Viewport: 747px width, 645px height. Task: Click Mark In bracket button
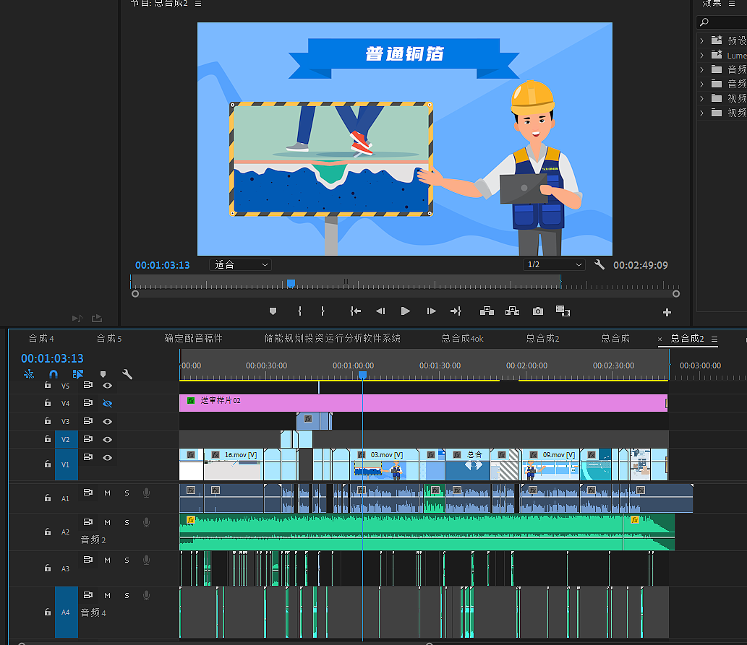(299, 311)
